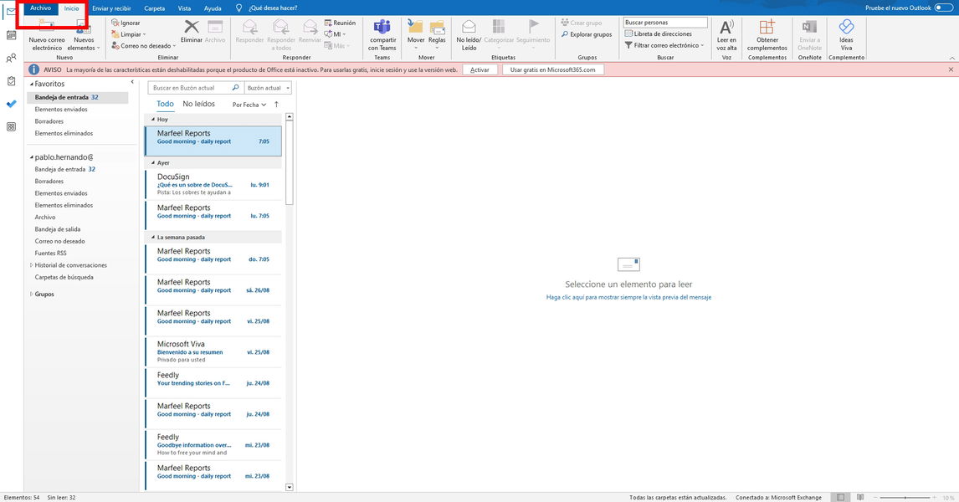Open the Por Fecha sort dropdown
This screenshot has width=959, height=502.
click(x=249, y=105)
